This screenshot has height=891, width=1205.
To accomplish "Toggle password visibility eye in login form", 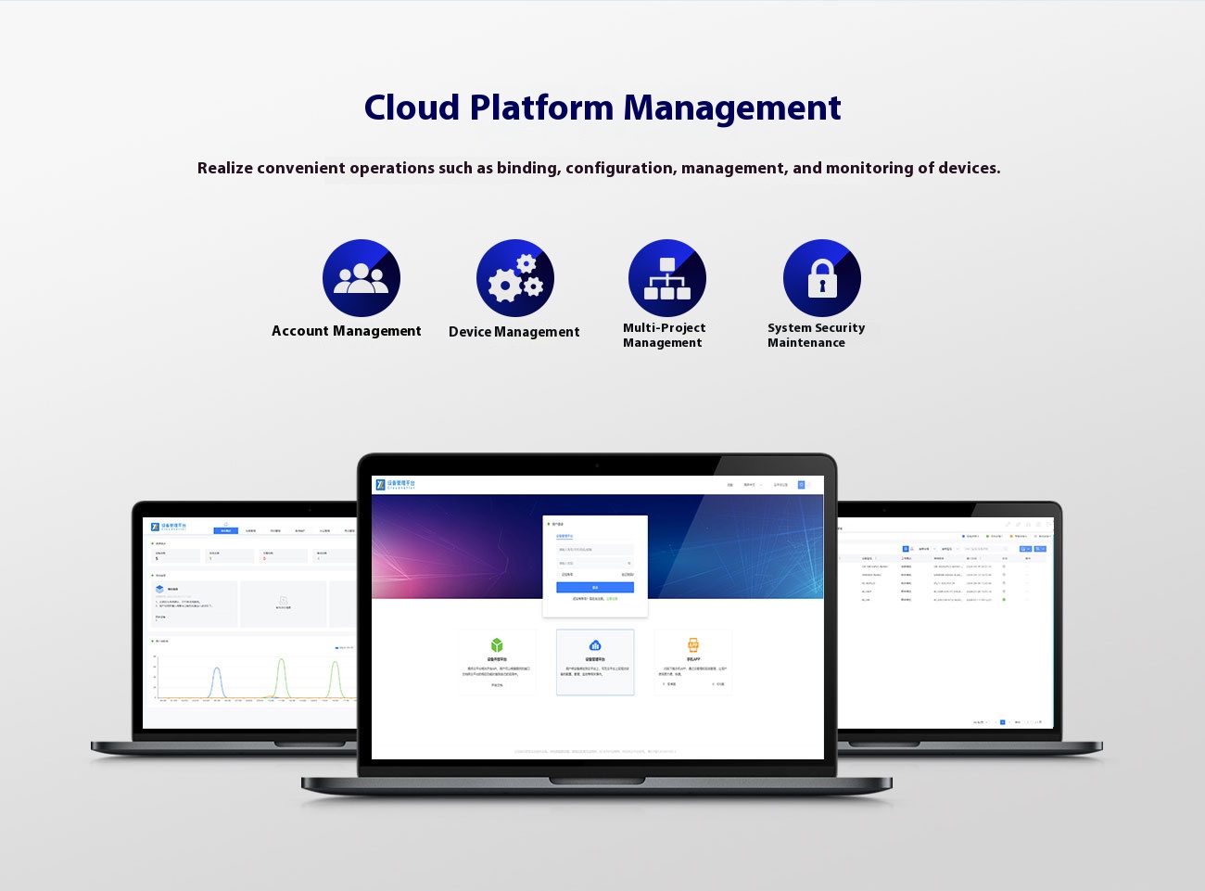I will (629, 563).
